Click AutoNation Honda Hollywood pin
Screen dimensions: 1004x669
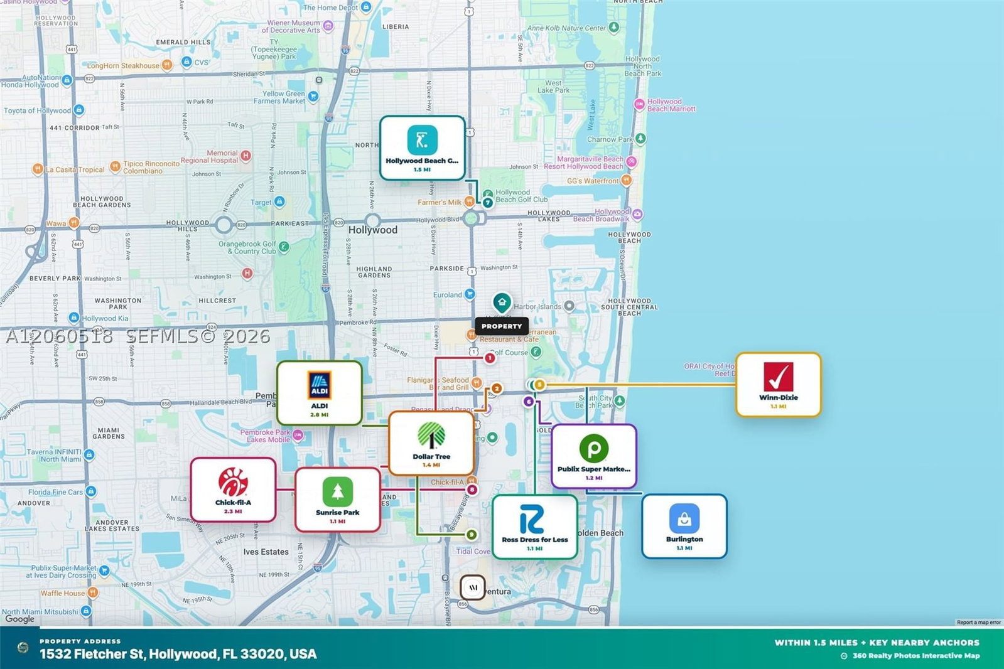[67, 80]
